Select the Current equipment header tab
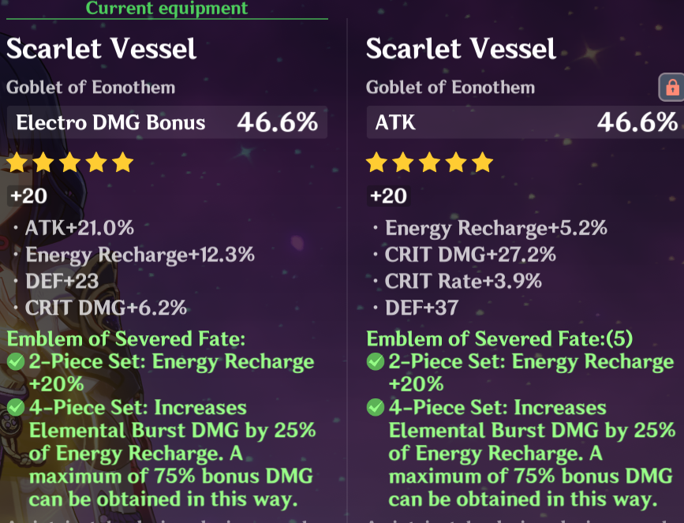 click(x=166, y=9)
